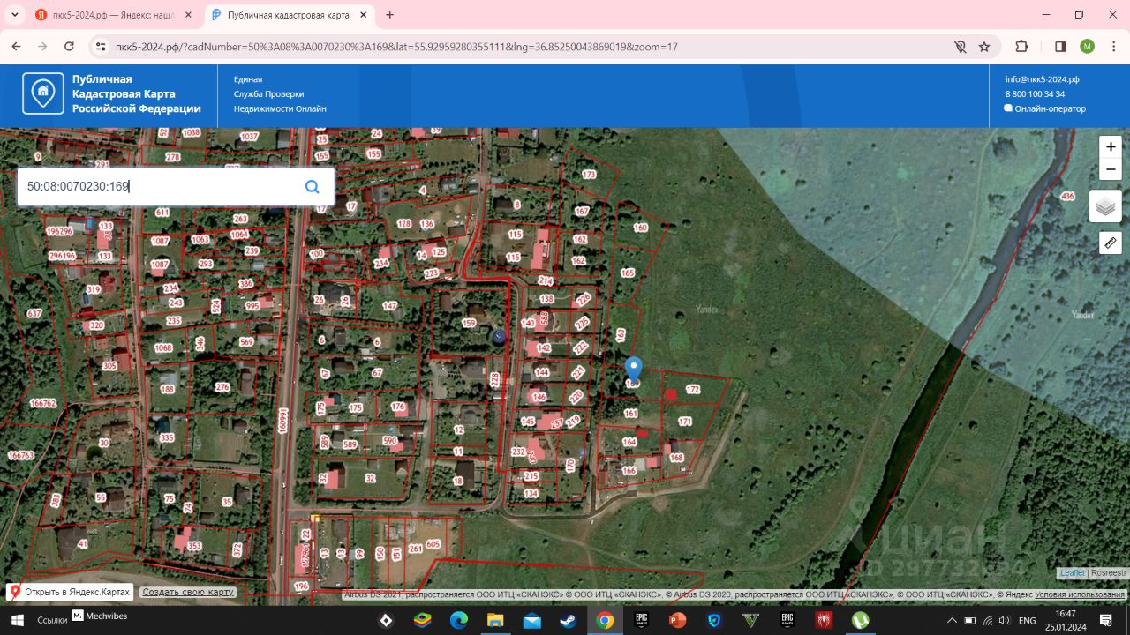Open the Mail app from taskbar
The height and width of the screenshot is (635, 1130).
(x=531, y=620)
